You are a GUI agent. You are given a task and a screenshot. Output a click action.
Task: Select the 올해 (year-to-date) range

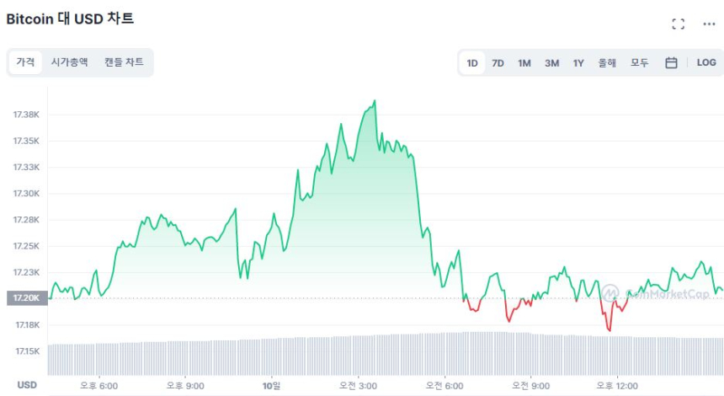[607, 62]
